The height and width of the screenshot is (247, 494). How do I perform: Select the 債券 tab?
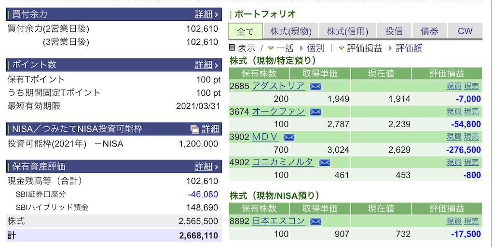coord(429,31)
